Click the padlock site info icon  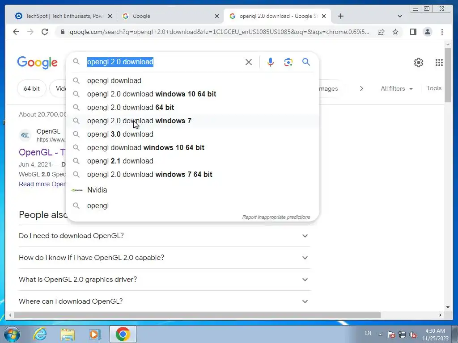[62, 32]
